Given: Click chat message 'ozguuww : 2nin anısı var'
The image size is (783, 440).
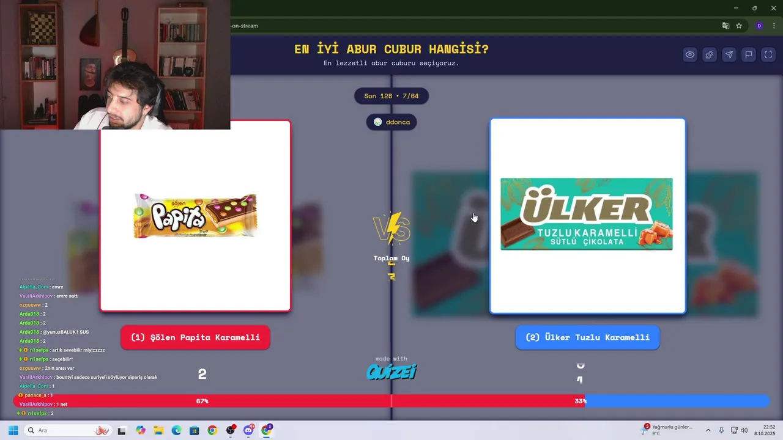Looking at the screenshot, I should coord(46,369).
